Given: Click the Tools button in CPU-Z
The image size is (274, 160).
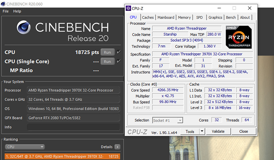Looking at the screenshot, I should coord(190,131).
